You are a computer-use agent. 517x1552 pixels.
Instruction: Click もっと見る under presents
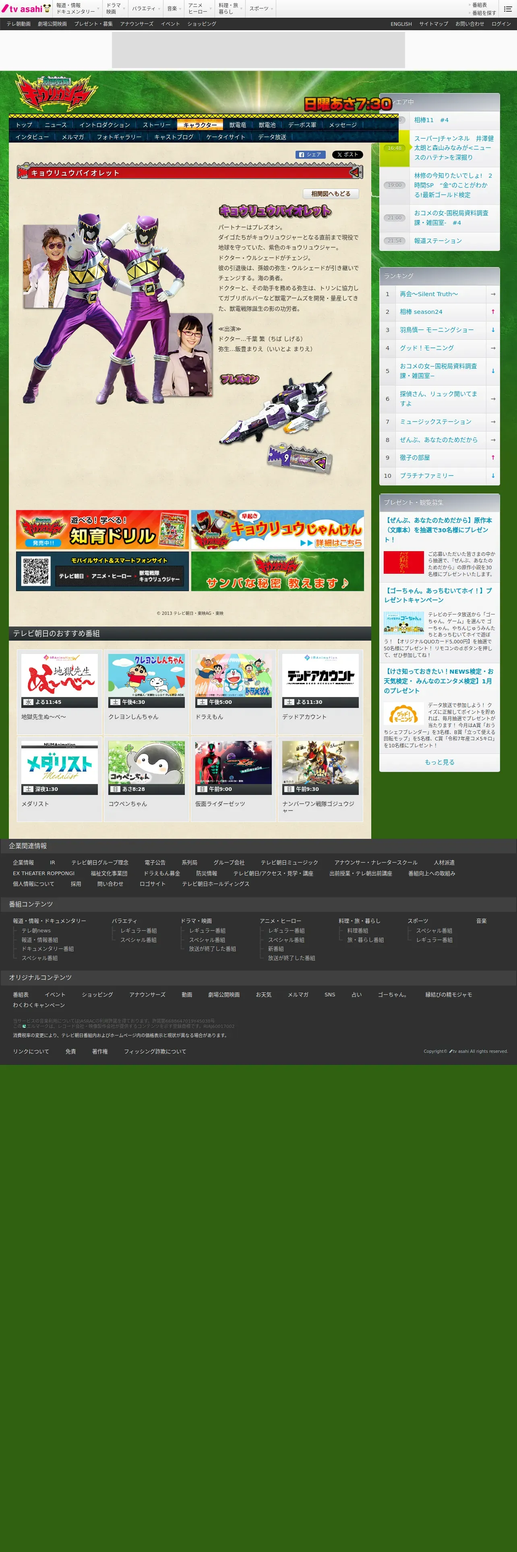pyautogui.click(x=439, y=762)
